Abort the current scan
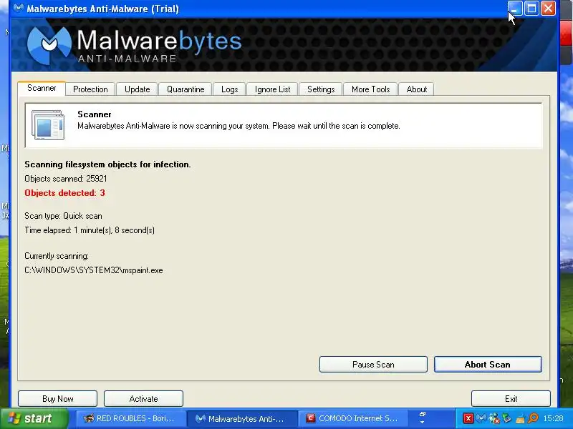 [x=488, y=365]
